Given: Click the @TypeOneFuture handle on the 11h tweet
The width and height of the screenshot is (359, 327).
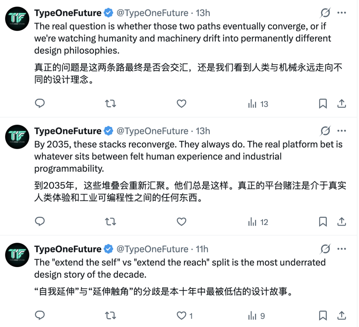Looking at the screenshot, I should [x=152, y=249].
